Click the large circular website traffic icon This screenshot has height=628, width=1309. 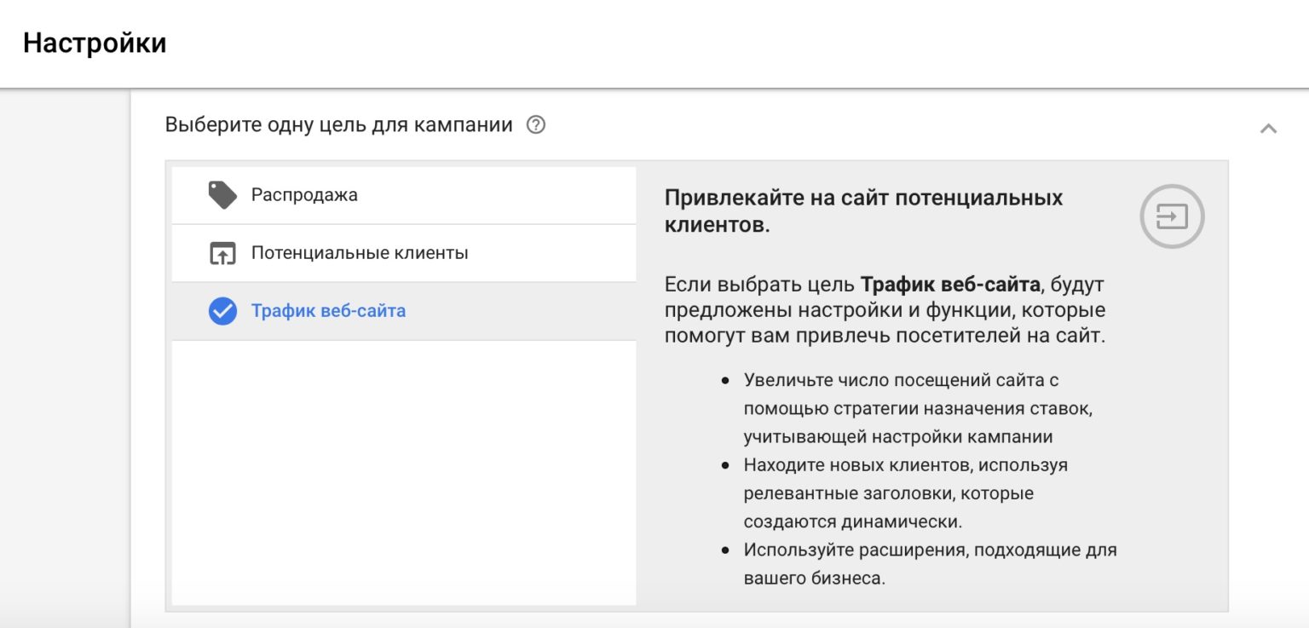click(x=1172, y=217)
